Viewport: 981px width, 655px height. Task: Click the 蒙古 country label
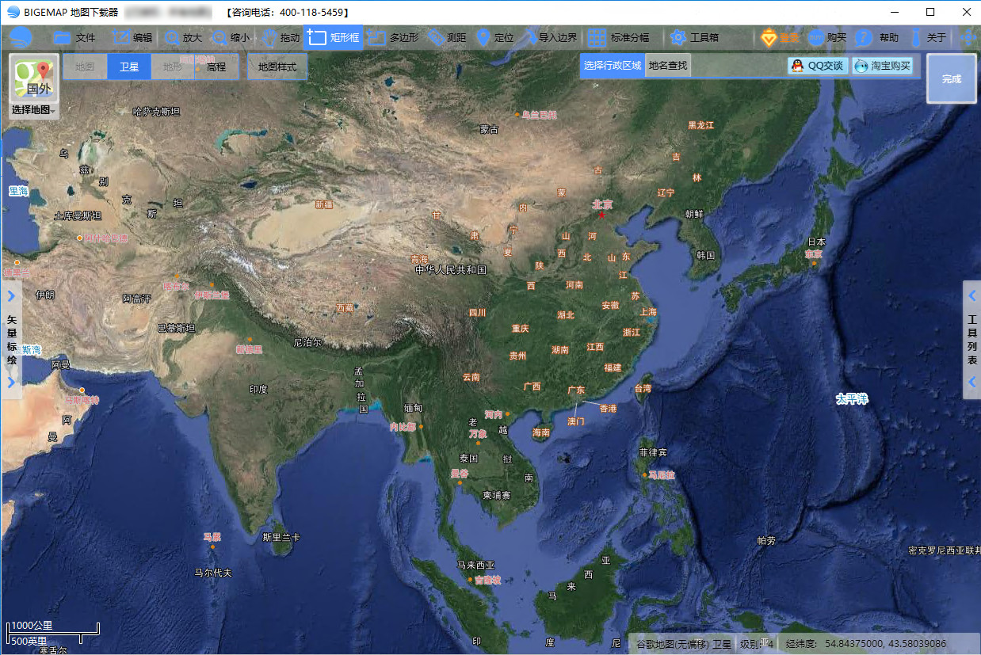[x=489, y=129]
